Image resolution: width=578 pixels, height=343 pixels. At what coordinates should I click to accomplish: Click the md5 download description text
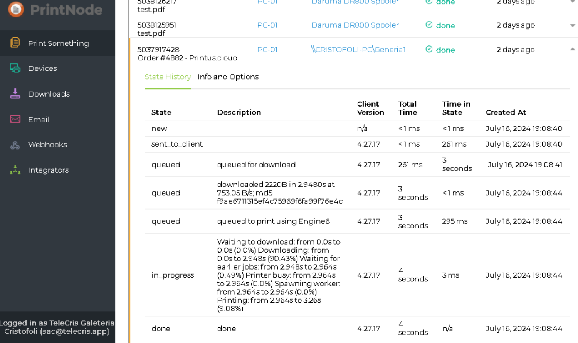tap(279, 193)
